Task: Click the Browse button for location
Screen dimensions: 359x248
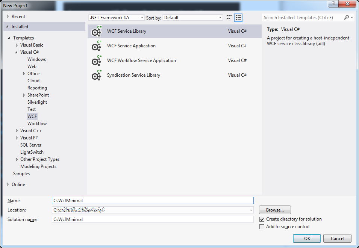Action: pyautogui.click(x=274, y=210)
